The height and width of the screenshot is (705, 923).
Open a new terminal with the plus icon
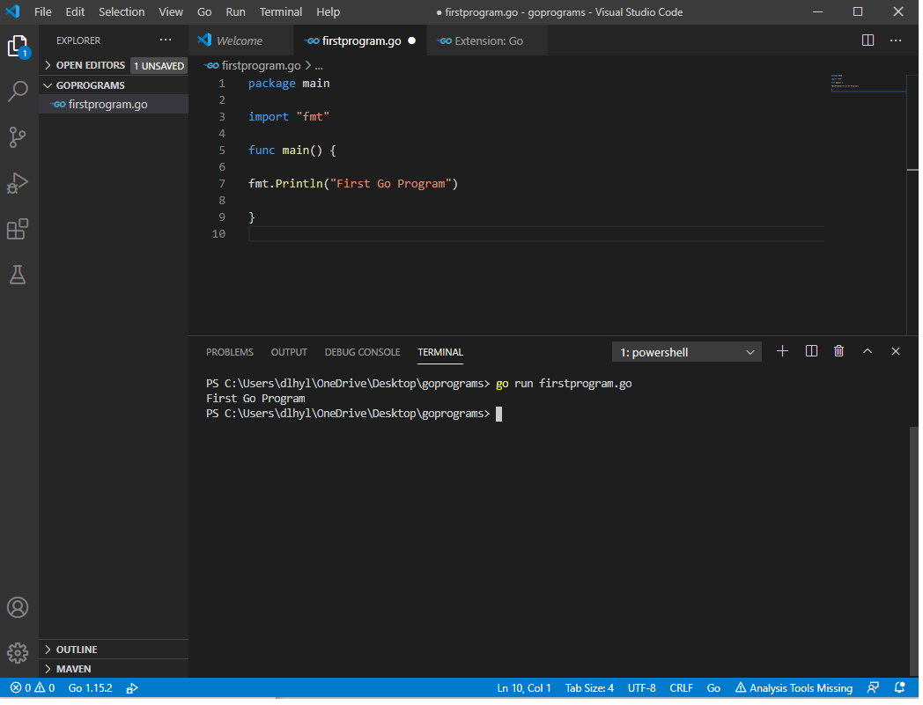pos(782,351)
